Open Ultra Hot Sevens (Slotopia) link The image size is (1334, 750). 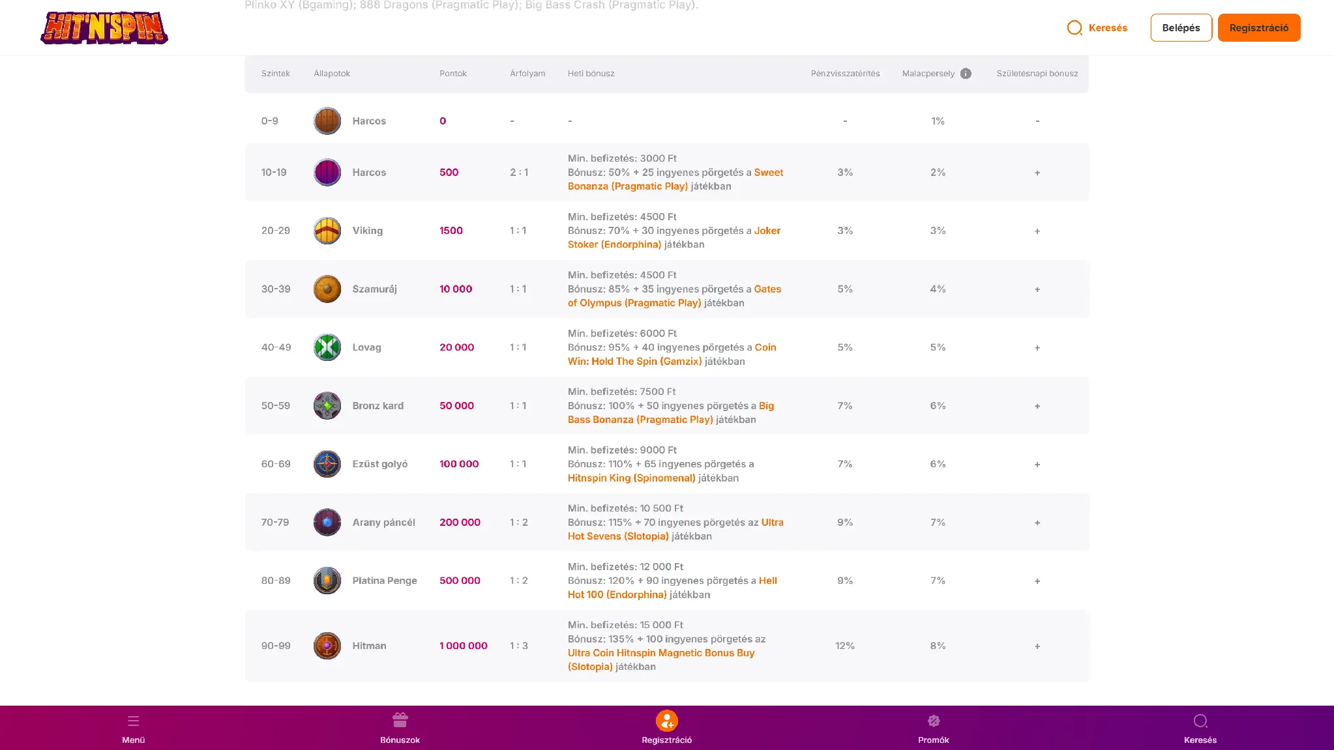tap(675, 529)
